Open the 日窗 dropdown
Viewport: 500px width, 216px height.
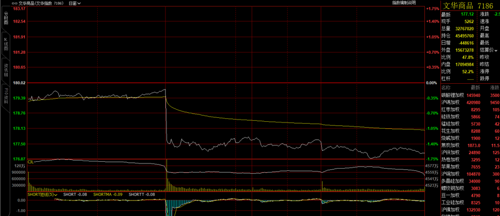[75, 3]
